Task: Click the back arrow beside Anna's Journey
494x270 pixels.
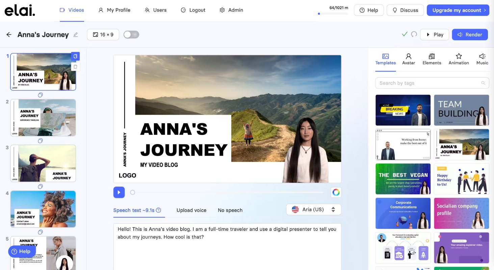Action: point(9,34)
